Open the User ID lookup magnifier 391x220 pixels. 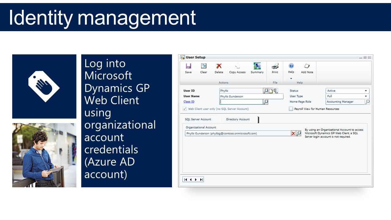(266, 91)
